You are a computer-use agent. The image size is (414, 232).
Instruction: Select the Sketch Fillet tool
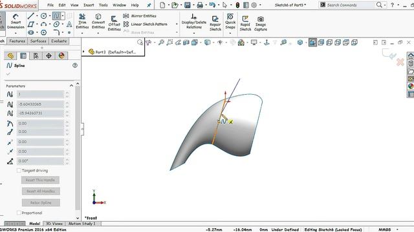56,33
